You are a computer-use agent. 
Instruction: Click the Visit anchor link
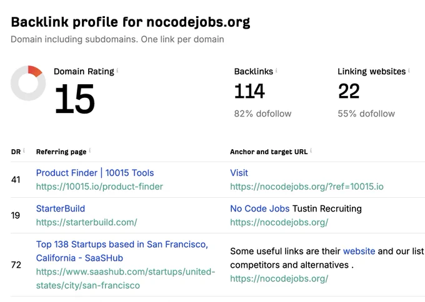239,173
